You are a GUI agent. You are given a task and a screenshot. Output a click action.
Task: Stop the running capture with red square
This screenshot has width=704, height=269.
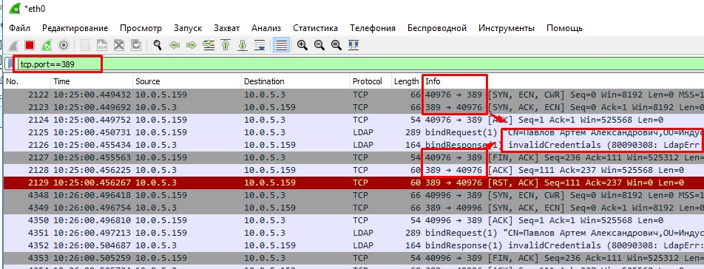30,45
